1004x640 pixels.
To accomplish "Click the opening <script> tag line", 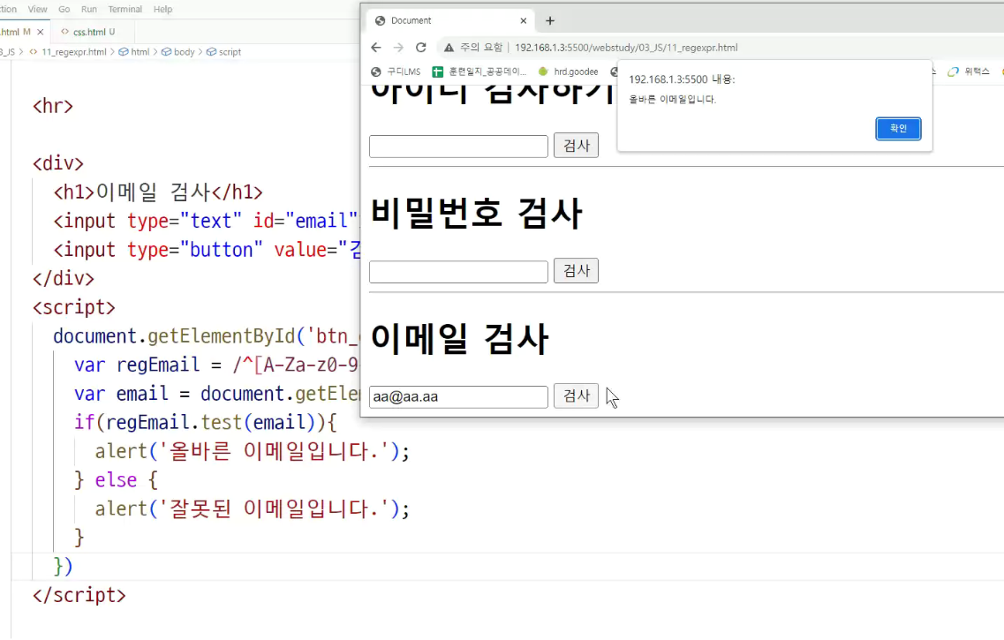I will (x=73, y=307).
